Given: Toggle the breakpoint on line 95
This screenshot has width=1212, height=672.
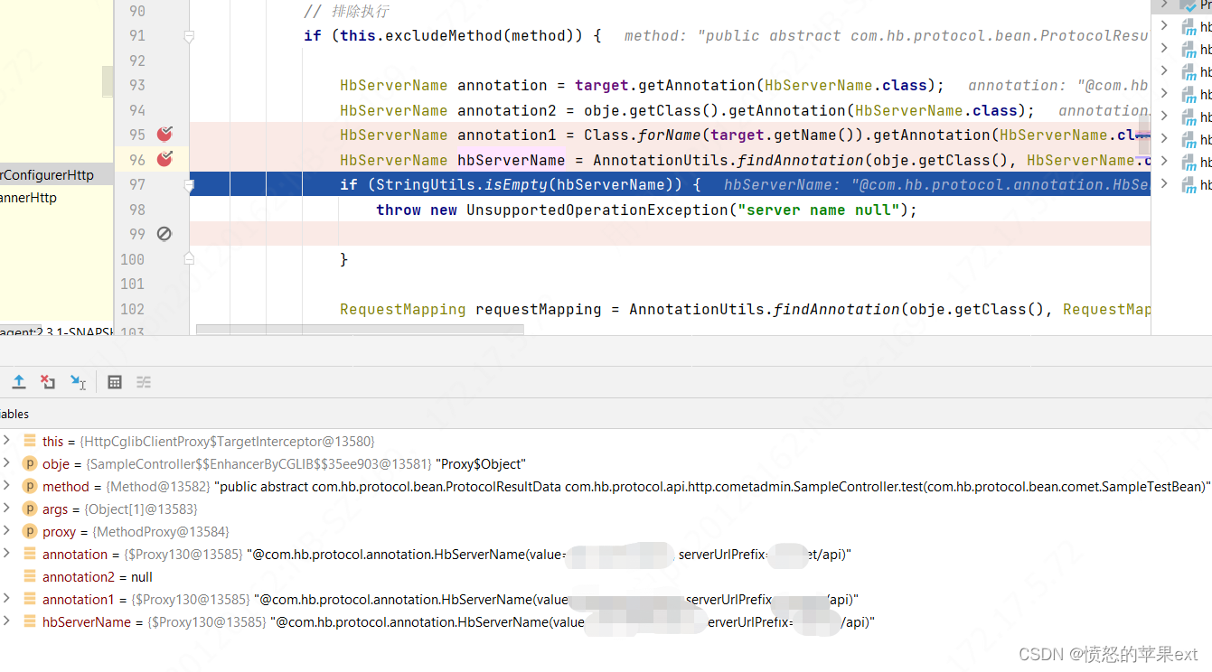Looking at the screenshot, I should (164, 135).
